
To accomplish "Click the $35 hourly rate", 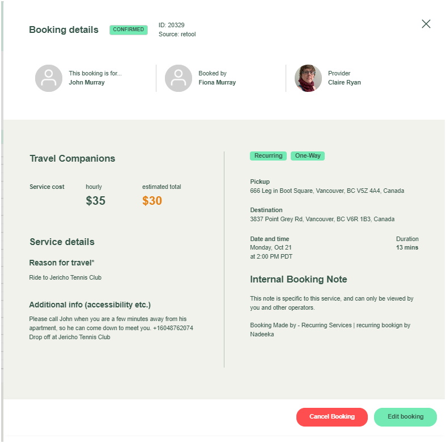I will [x=95, y=201].
